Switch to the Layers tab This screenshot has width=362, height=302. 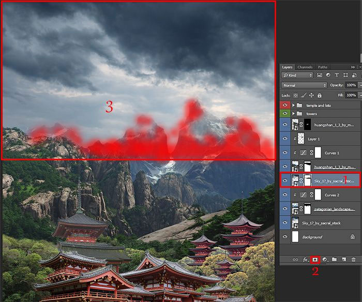point(287,67)
